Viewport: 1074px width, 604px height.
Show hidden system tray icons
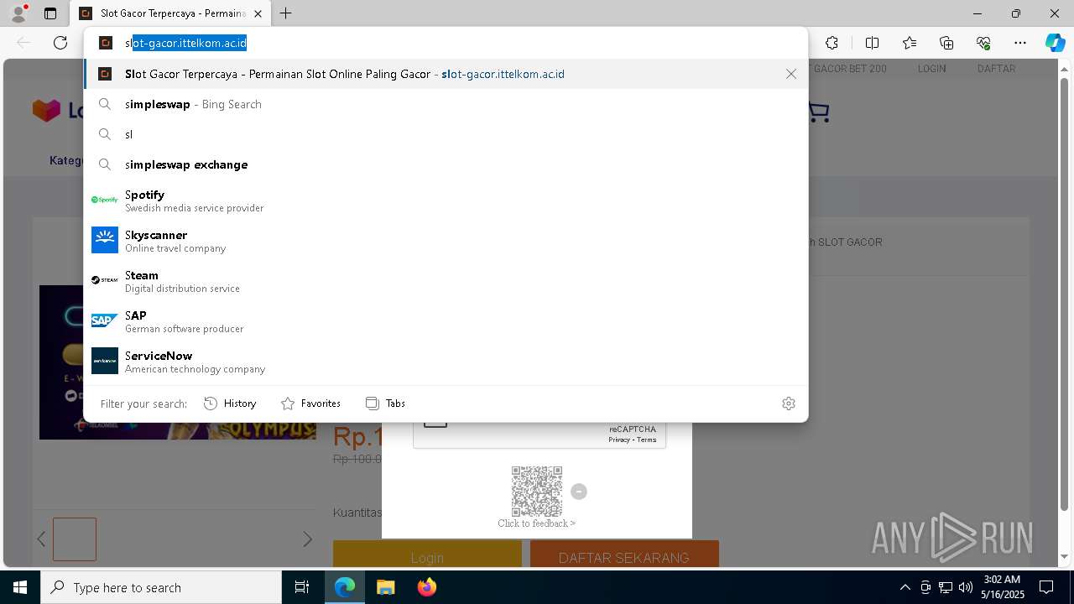coord(905,587)
